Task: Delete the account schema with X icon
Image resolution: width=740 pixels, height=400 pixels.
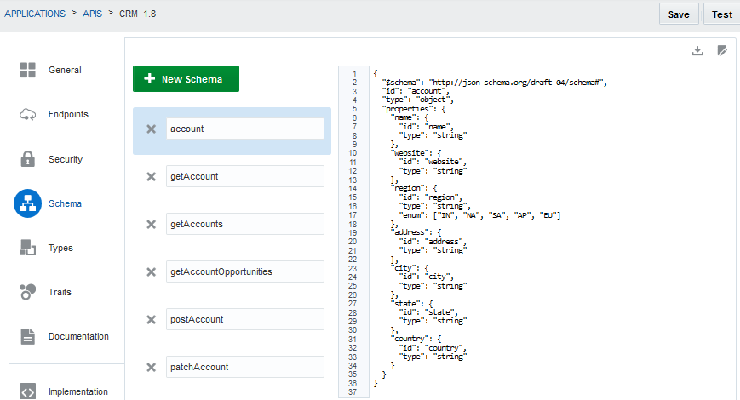Action: pos(151,129)
